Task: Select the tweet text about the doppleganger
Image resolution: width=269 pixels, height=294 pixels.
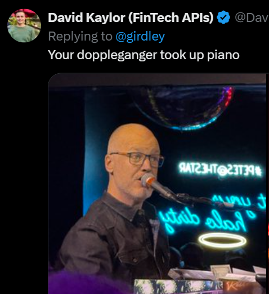Action: (x=144, y=55)
